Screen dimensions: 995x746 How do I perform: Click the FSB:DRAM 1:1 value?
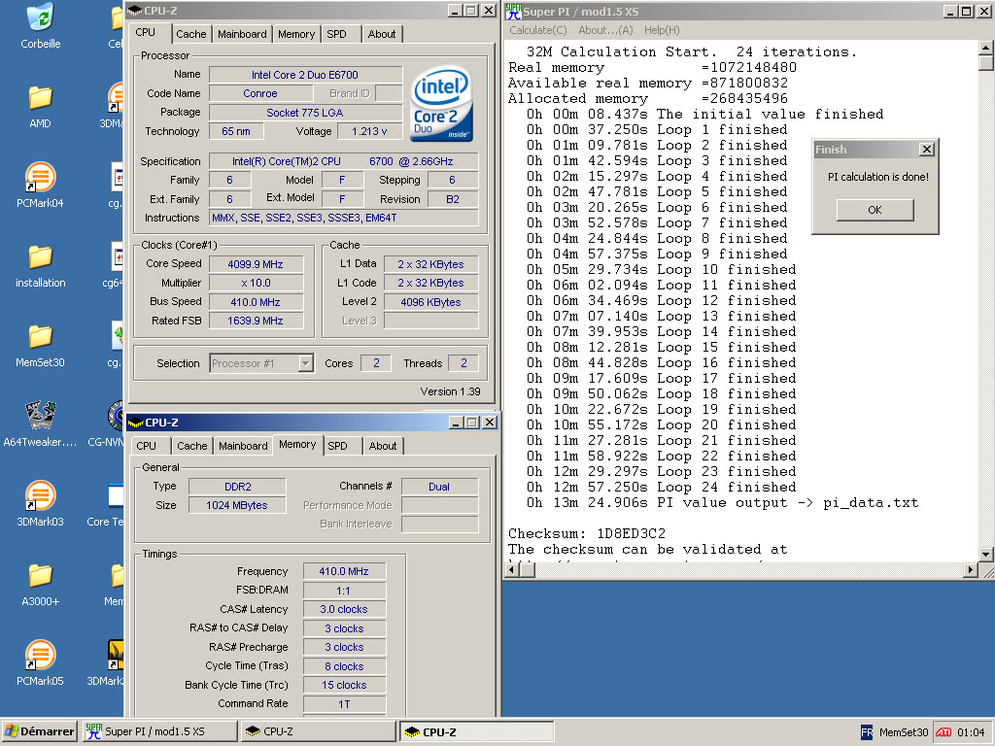point(344,591)
